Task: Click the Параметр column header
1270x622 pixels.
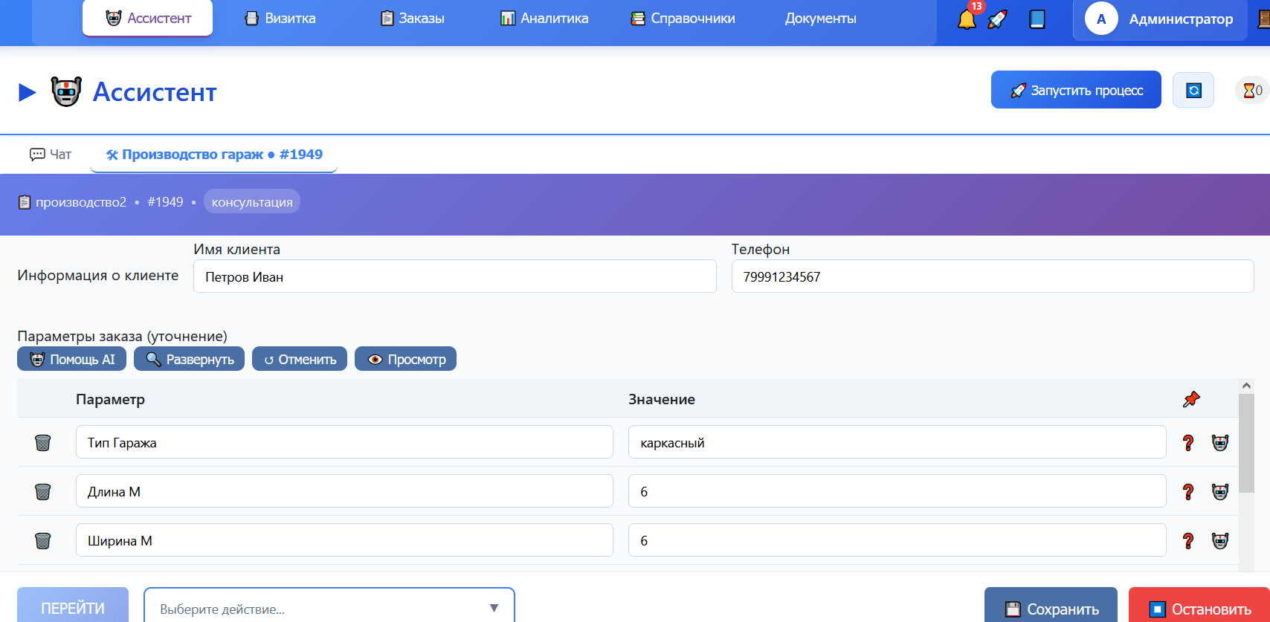Action: (110, 399)
